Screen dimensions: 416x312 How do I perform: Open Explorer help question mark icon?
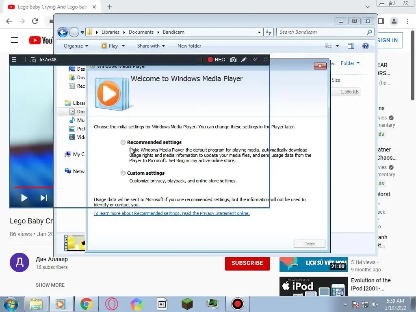click(x=365, y=46)
